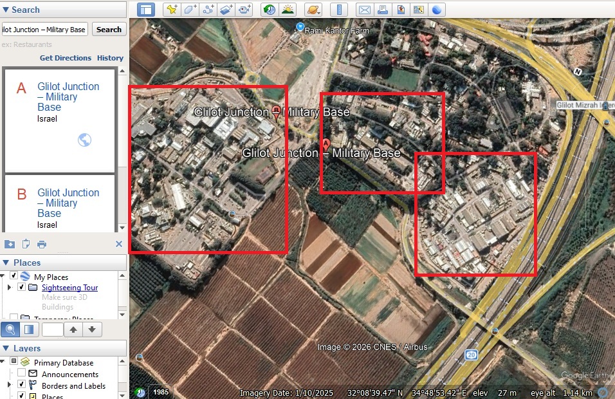Select the Add Path tool
This screenshot has width=615, height=399.
208,10
